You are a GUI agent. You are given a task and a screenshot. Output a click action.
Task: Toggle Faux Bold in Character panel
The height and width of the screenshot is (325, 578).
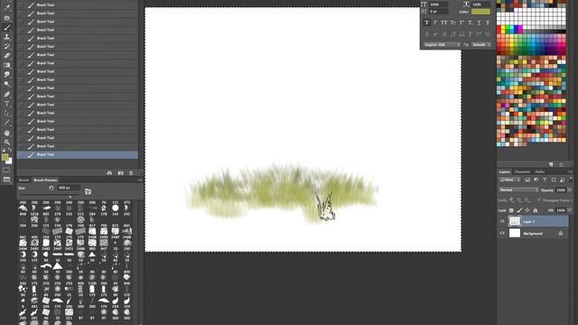coord(427,23)
